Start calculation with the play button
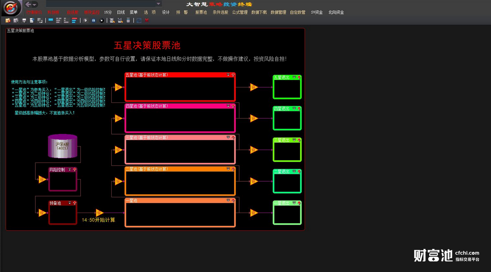491x272 pixels. tap(85, 21)
